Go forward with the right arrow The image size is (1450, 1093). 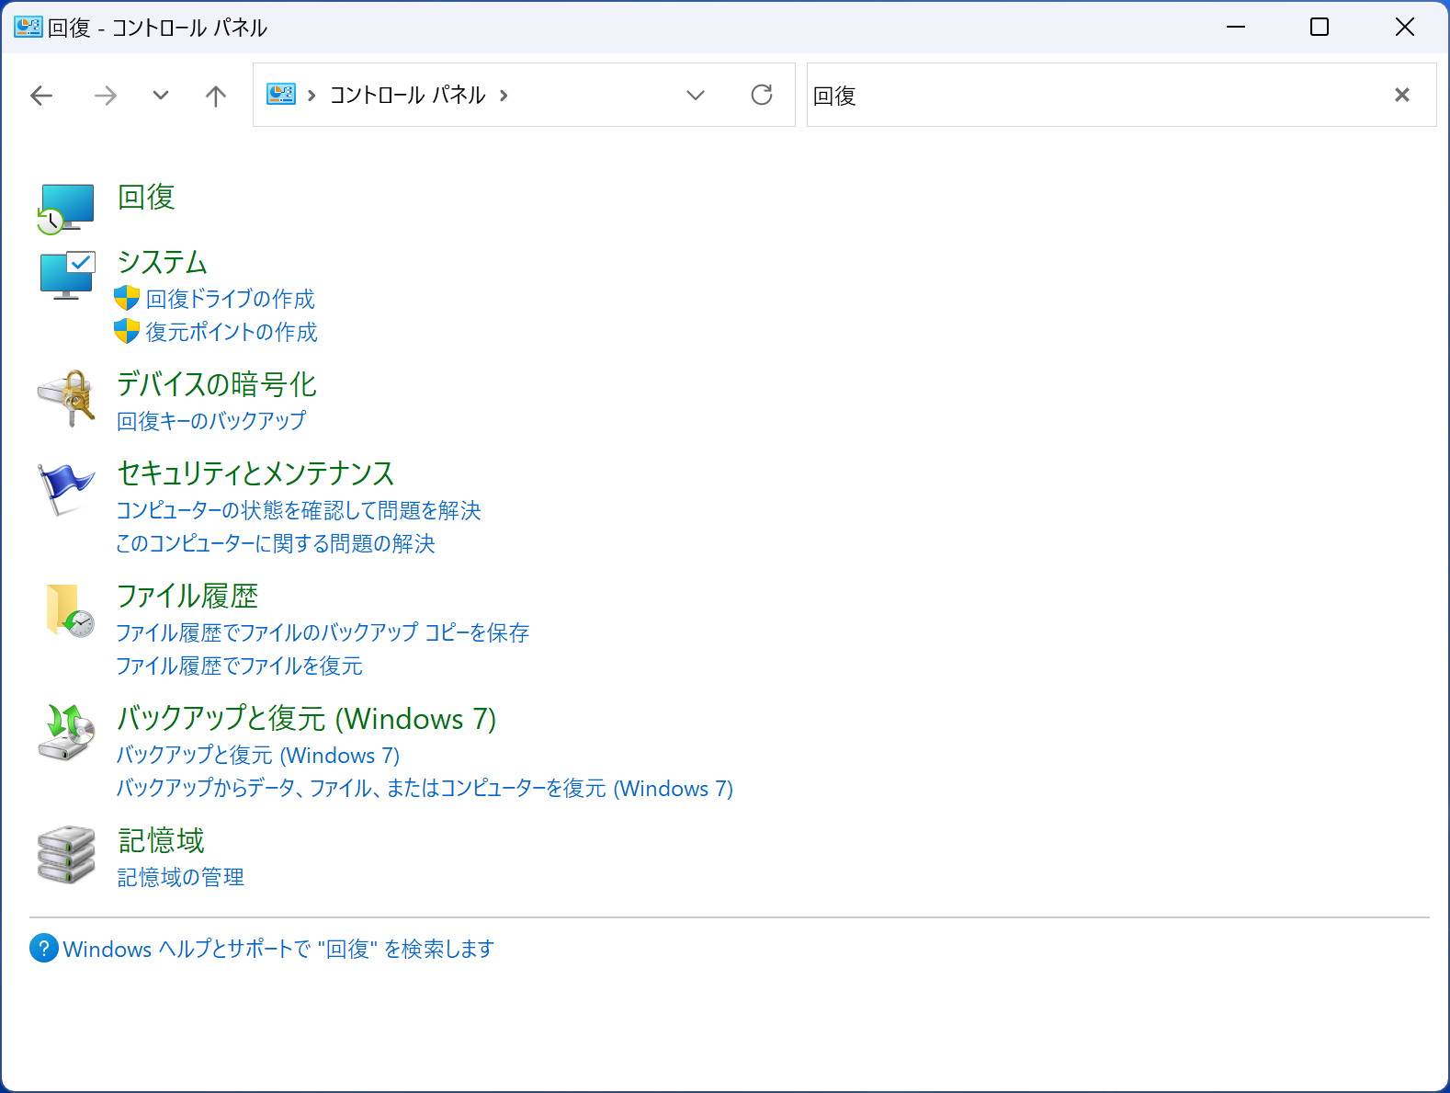tap(106, 95)
